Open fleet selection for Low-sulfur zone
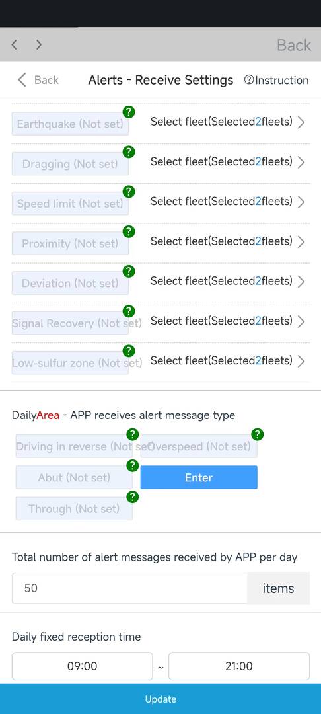 (227, 361)
